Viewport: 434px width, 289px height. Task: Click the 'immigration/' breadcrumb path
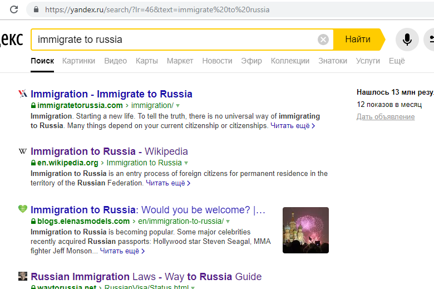[152, 105]
